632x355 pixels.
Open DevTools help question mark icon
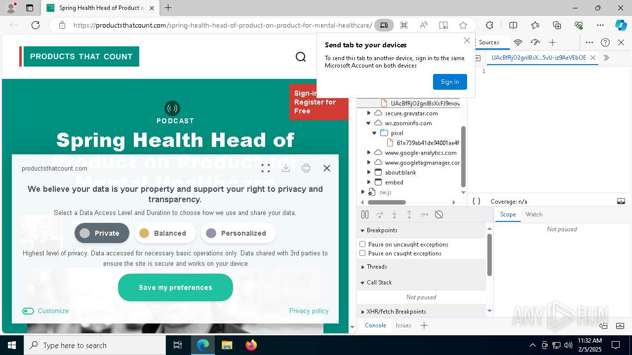(605, 42)
